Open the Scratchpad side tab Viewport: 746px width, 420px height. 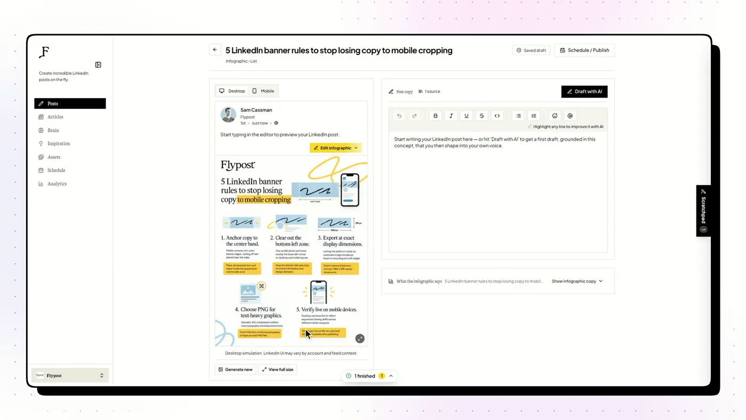[703, 211]
